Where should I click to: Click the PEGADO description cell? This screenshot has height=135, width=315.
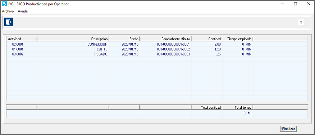[73, 54]
